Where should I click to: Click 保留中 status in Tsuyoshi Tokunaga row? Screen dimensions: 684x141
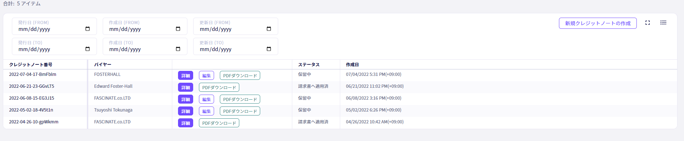(x=305, y=110)
